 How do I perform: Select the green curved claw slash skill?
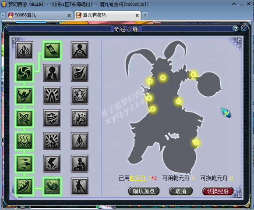click(24, 186)
